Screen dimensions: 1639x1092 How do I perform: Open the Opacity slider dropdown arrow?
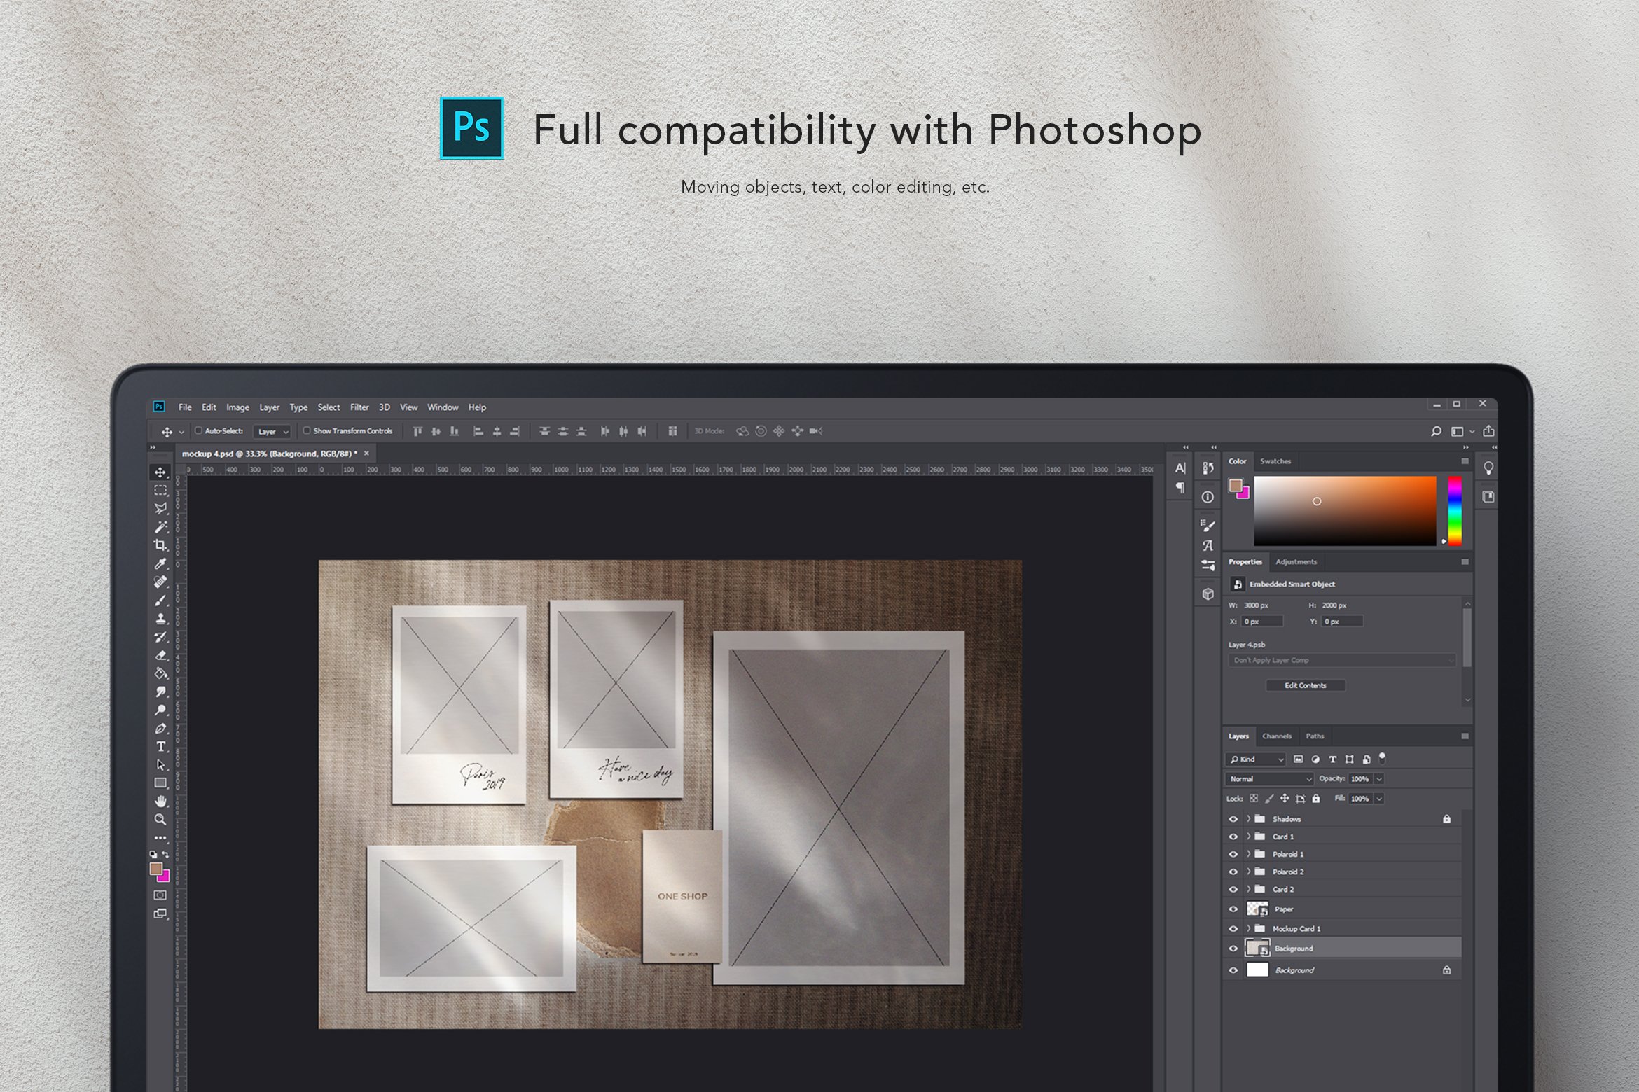coord(1379,779)
